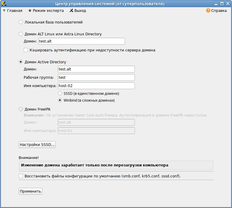Click the Главная up-arrow icon
This screenshot has height=208, width=232.
coord(4,10)
